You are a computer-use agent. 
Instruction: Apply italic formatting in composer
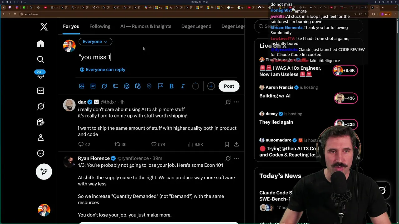pyautogui.click(x=183, y=86)
